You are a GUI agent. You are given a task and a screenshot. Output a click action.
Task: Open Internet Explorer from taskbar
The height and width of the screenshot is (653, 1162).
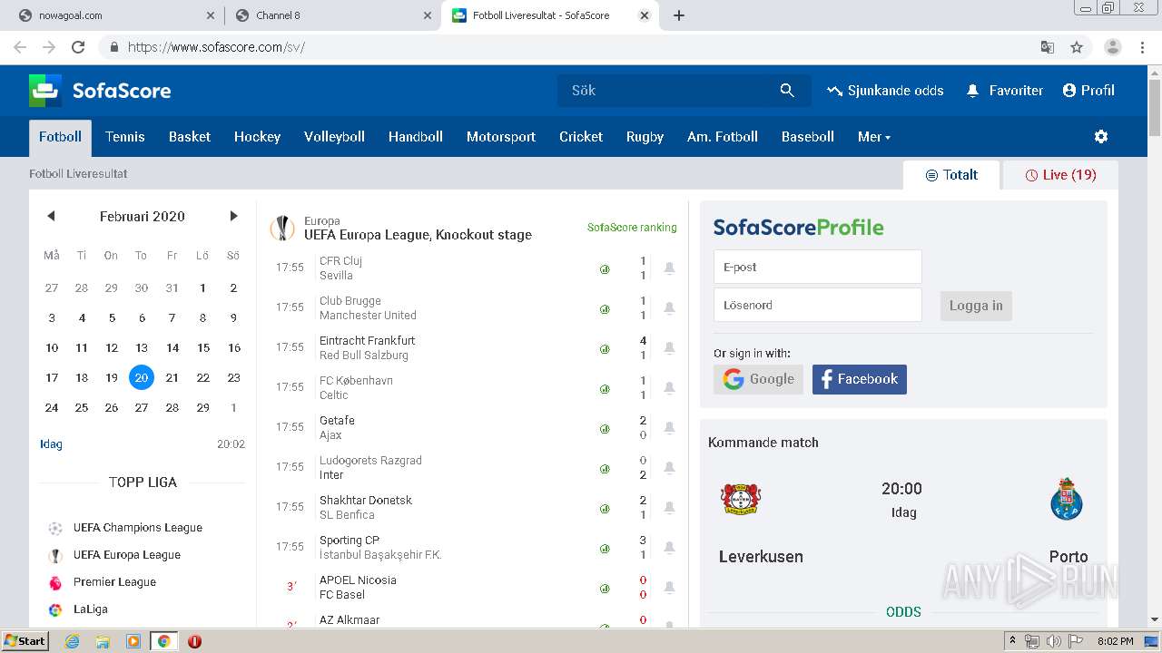[72, 641]
